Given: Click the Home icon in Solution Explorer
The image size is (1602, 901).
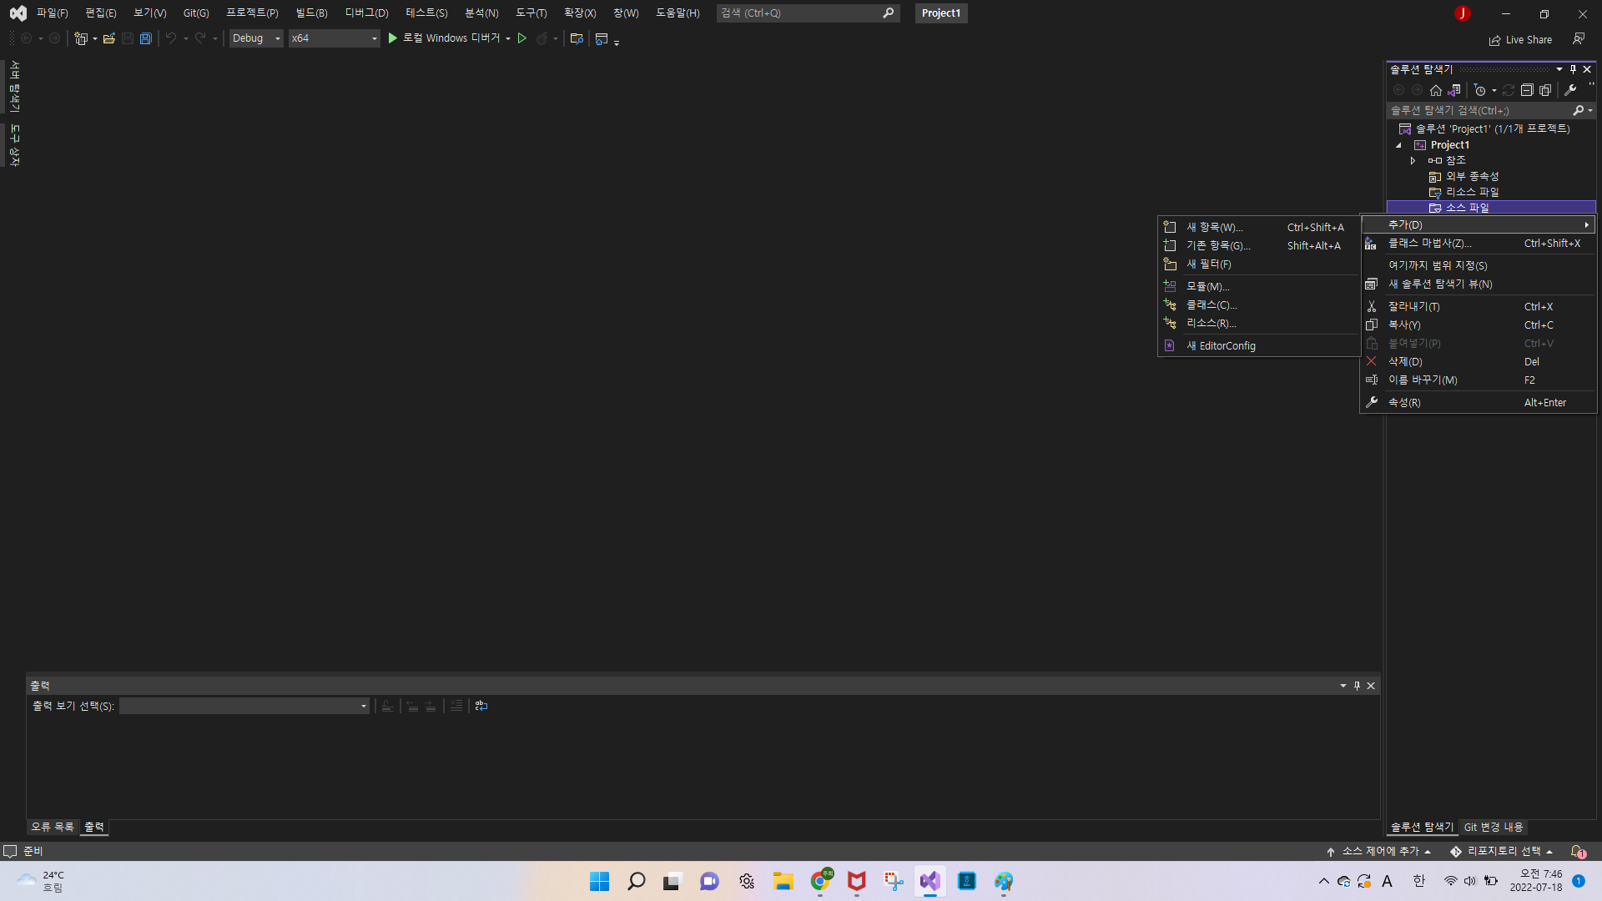Looking at the screenshot, I should pyautogui.click(x=1435, y=90).
